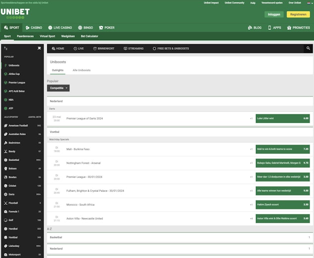The image size is (314, 258).
Task: Switch to the Alle Uniboosts tab
Action: (81, 70)
